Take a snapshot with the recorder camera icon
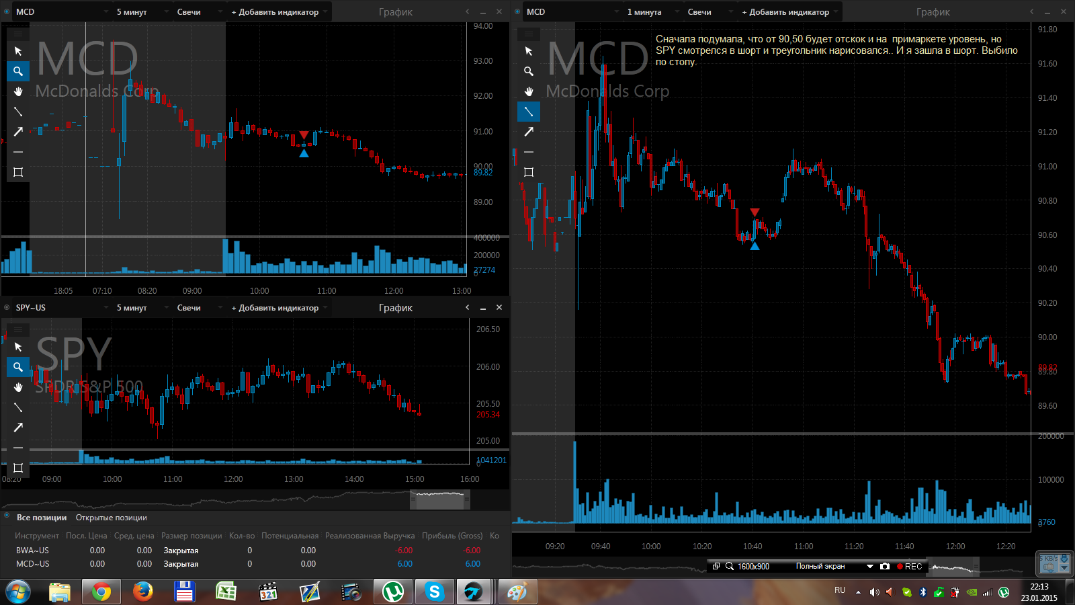1075x605 pixels. 885,567
